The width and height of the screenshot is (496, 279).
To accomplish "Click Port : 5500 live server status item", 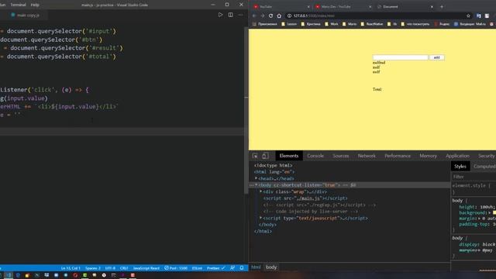I will [176, 268].
